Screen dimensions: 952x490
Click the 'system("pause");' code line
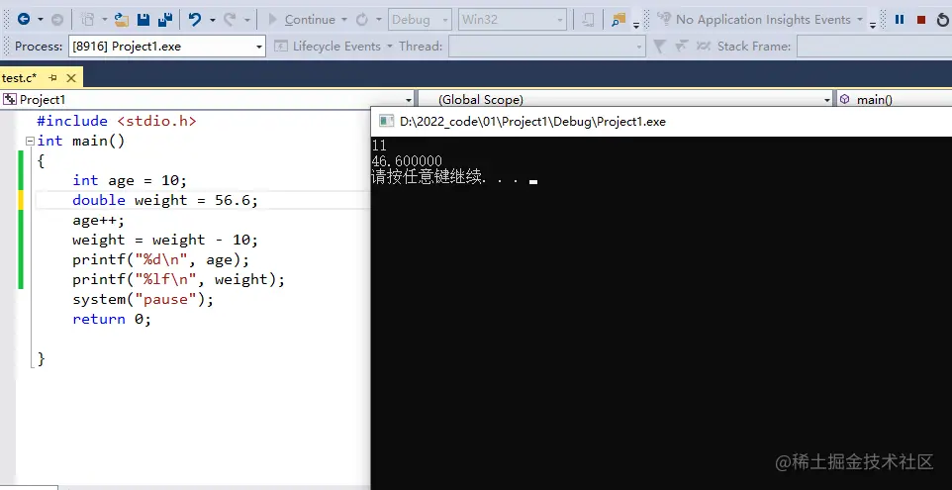click(143, 299)
